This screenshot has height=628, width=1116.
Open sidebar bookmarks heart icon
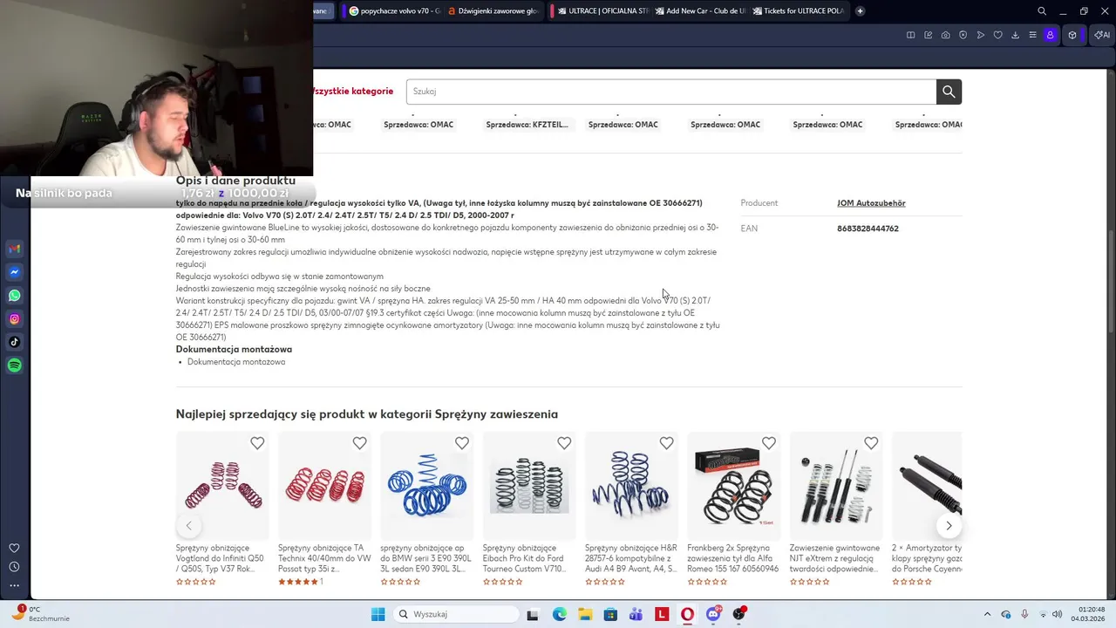14,549
